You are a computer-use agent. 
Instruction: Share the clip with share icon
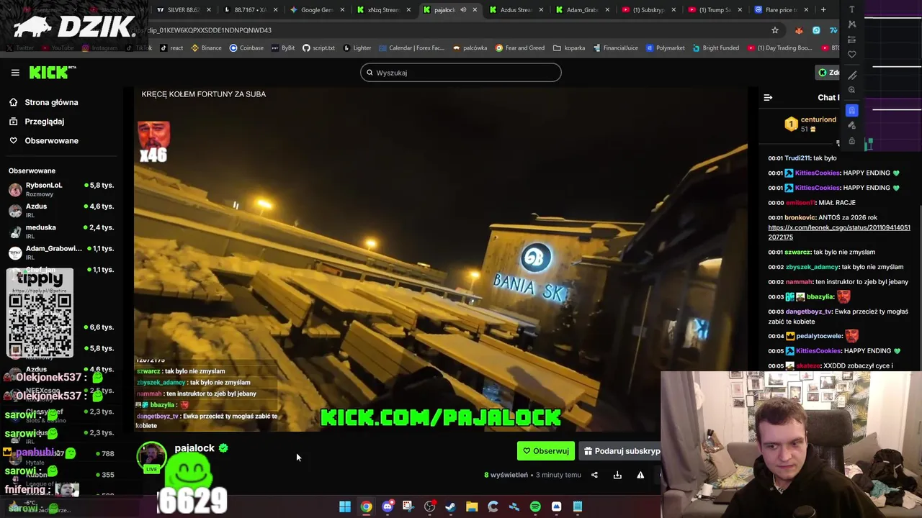click(594, 475)
